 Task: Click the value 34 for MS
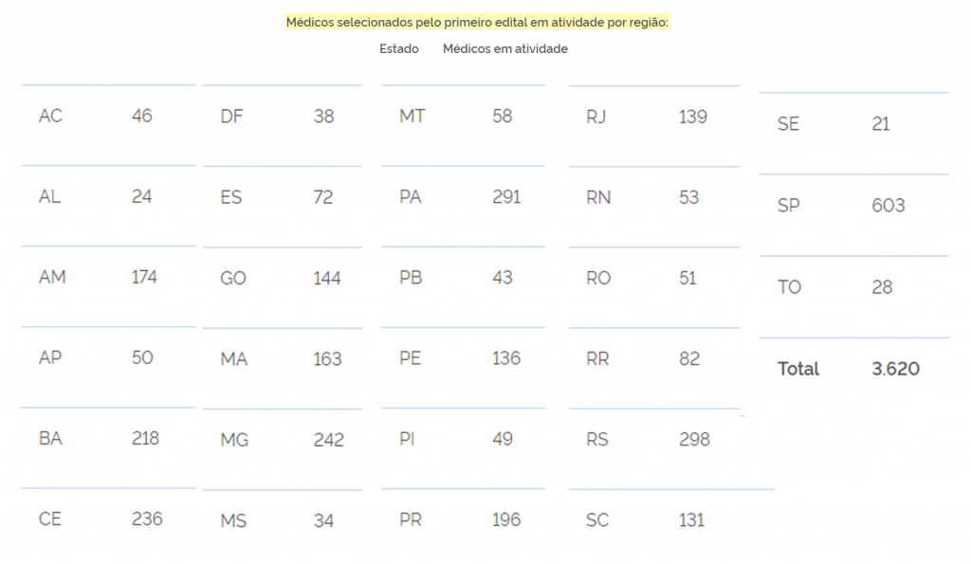(323, 521)
